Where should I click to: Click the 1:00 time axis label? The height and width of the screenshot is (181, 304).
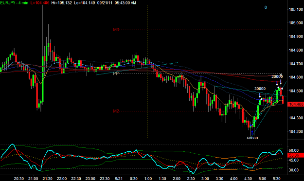coord(148,179)
